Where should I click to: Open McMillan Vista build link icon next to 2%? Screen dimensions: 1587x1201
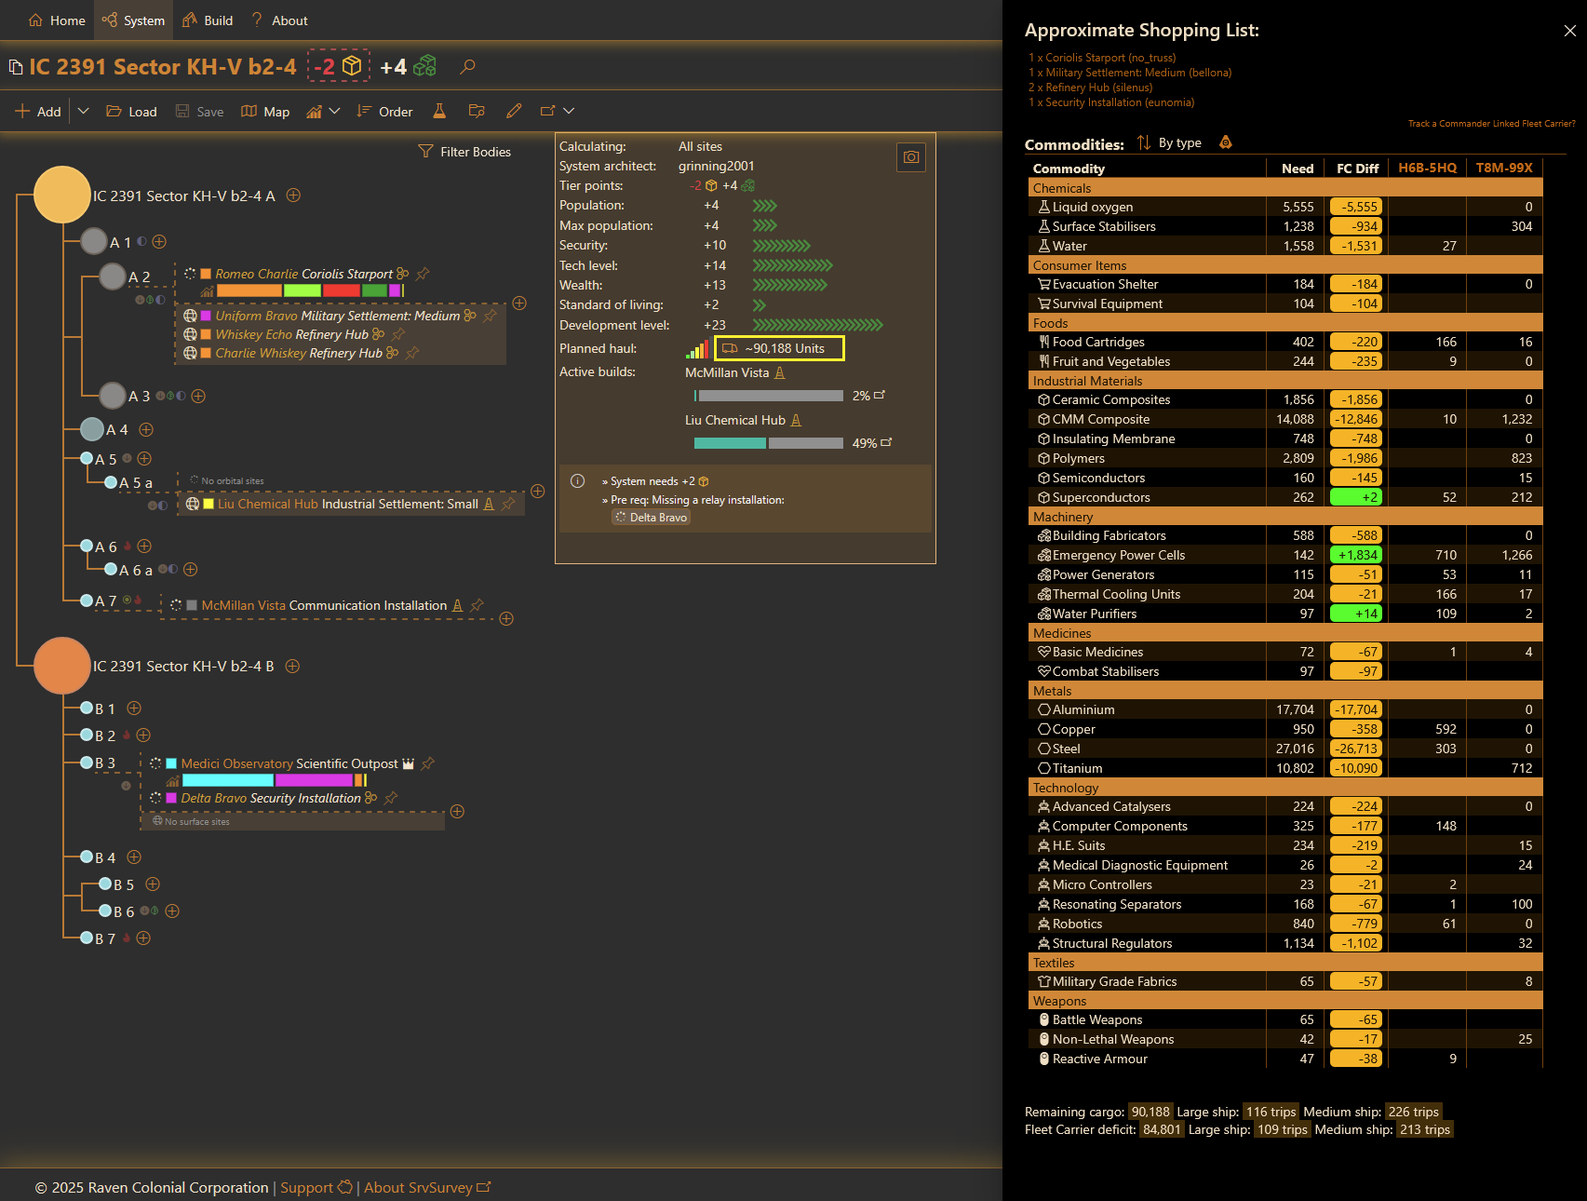pyautogui.click(x=880, y=395)
